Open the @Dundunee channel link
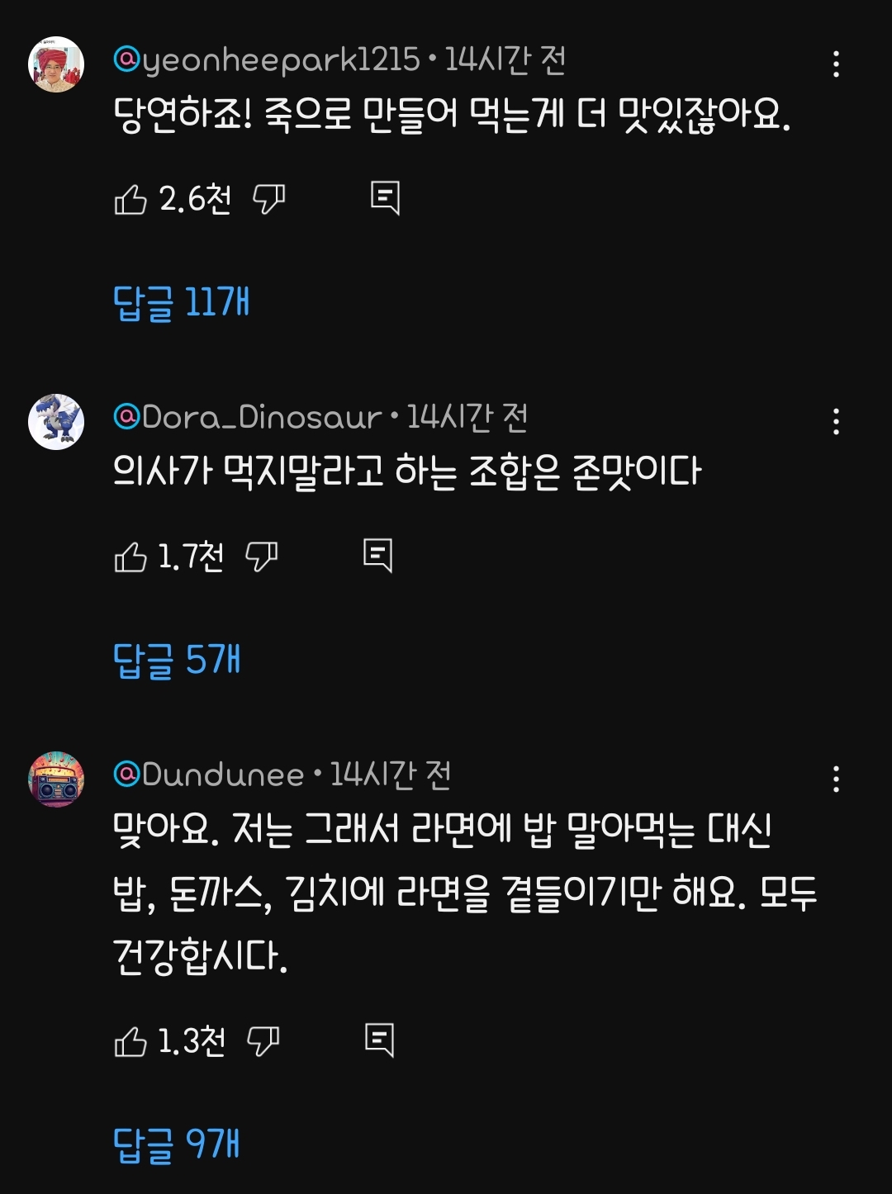Image resolution: width=892 pixels, height=1194 pixels. (209, 775)
